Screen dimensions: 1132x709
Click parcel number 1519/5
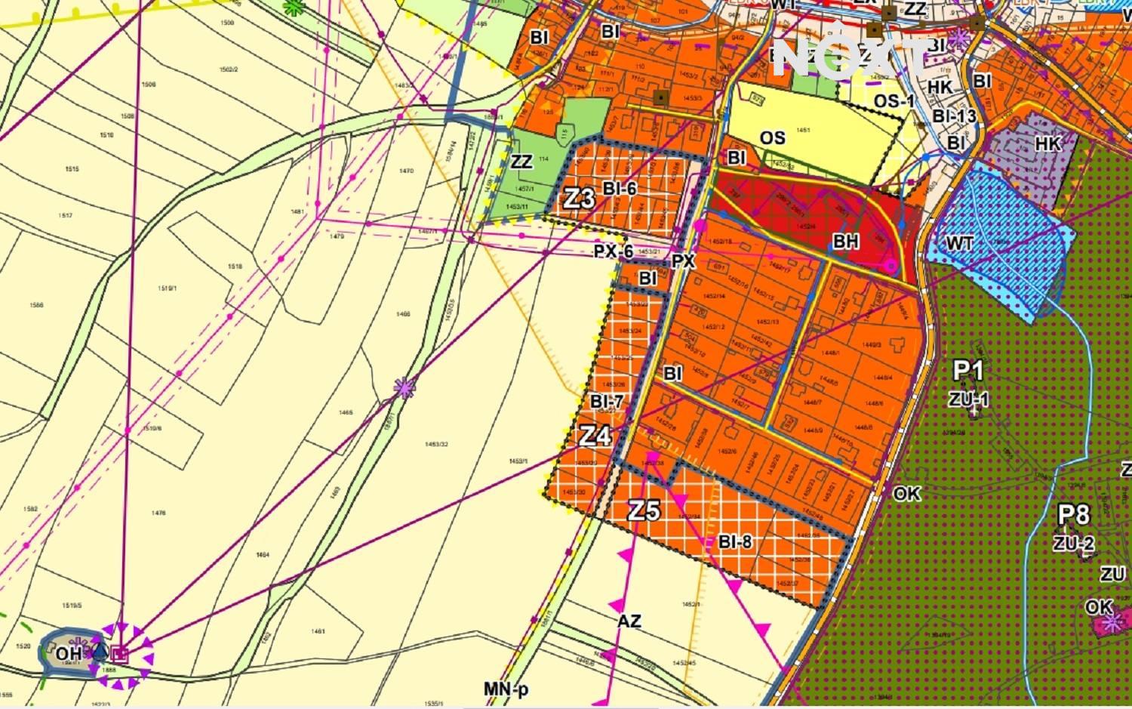tap(72, 606)
